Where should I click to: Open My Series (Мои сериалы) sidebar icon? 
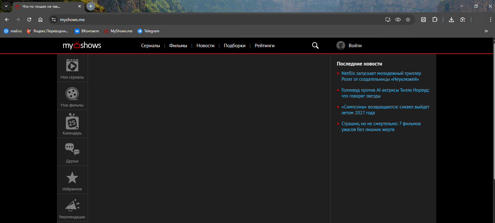[72, 66]
